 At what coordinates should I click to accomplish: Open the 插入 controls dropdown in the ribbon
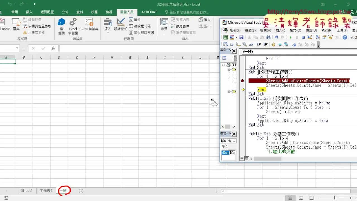point(107,26)
